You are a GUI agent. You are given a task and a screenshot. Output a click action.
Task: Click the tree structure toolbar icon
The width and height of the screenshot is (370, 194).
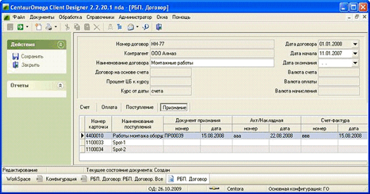[119, 27]
